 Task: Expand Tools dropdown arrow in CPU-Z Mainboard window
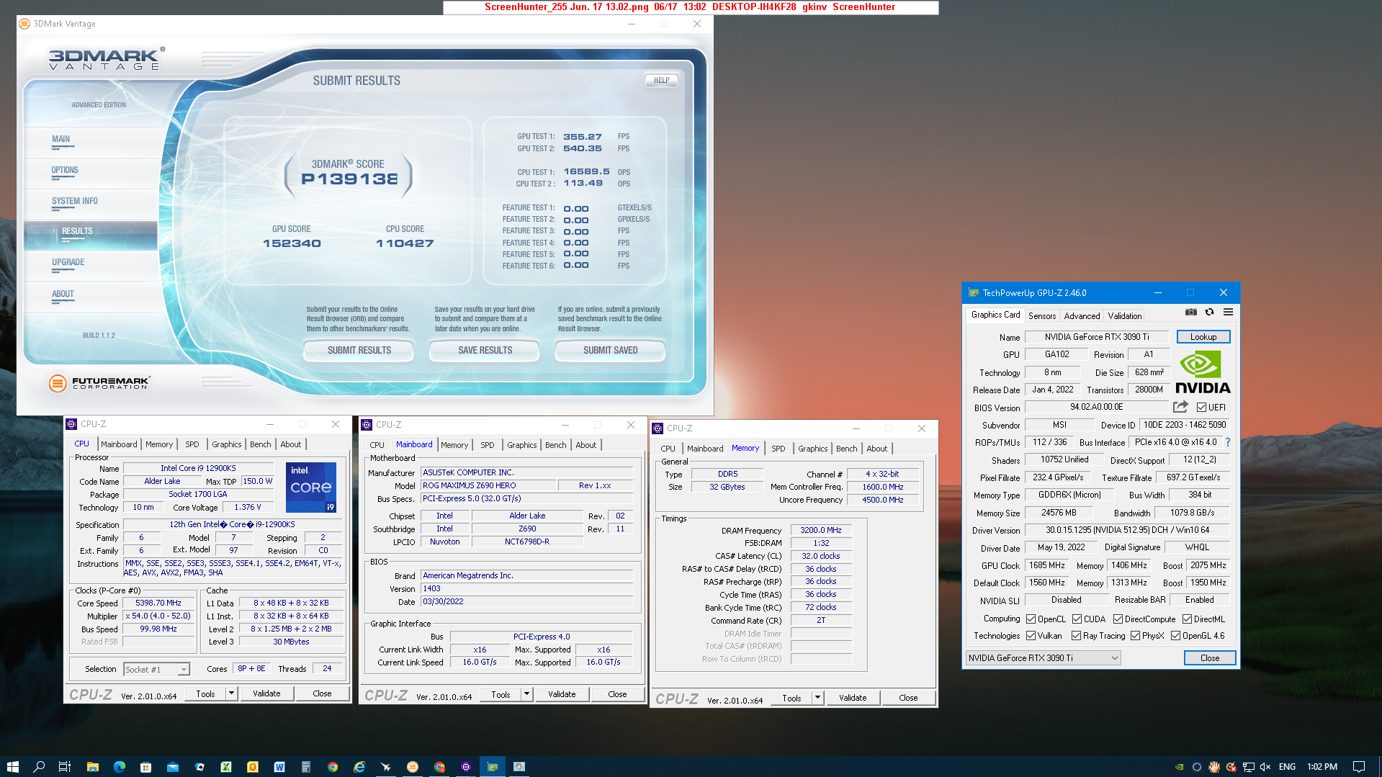tap(526, 694)
